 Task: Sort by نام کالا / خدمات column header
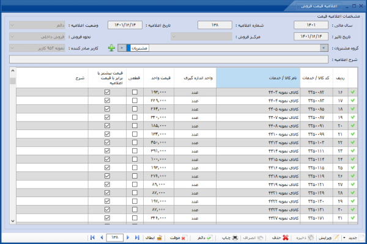click(258, 77)
